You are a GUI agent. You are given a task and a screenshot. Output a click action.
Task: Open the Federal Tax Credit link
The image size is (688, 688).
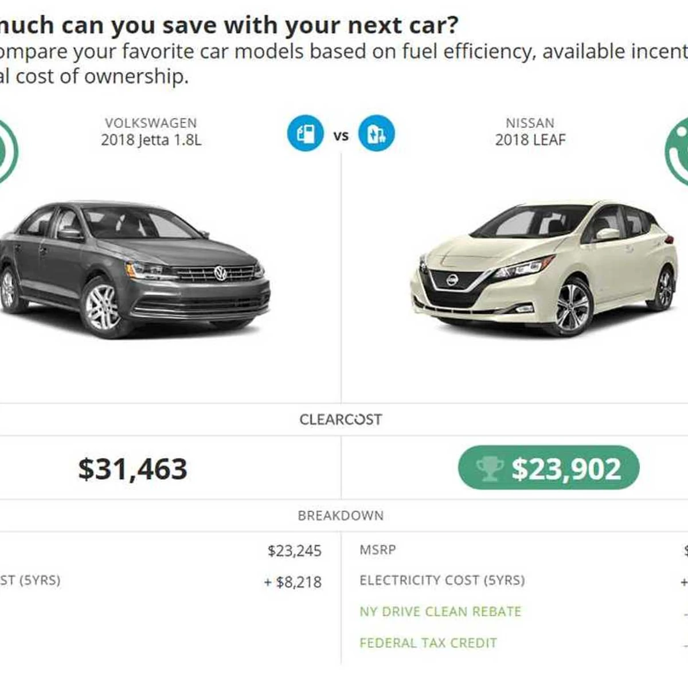[x=428, y=643]
